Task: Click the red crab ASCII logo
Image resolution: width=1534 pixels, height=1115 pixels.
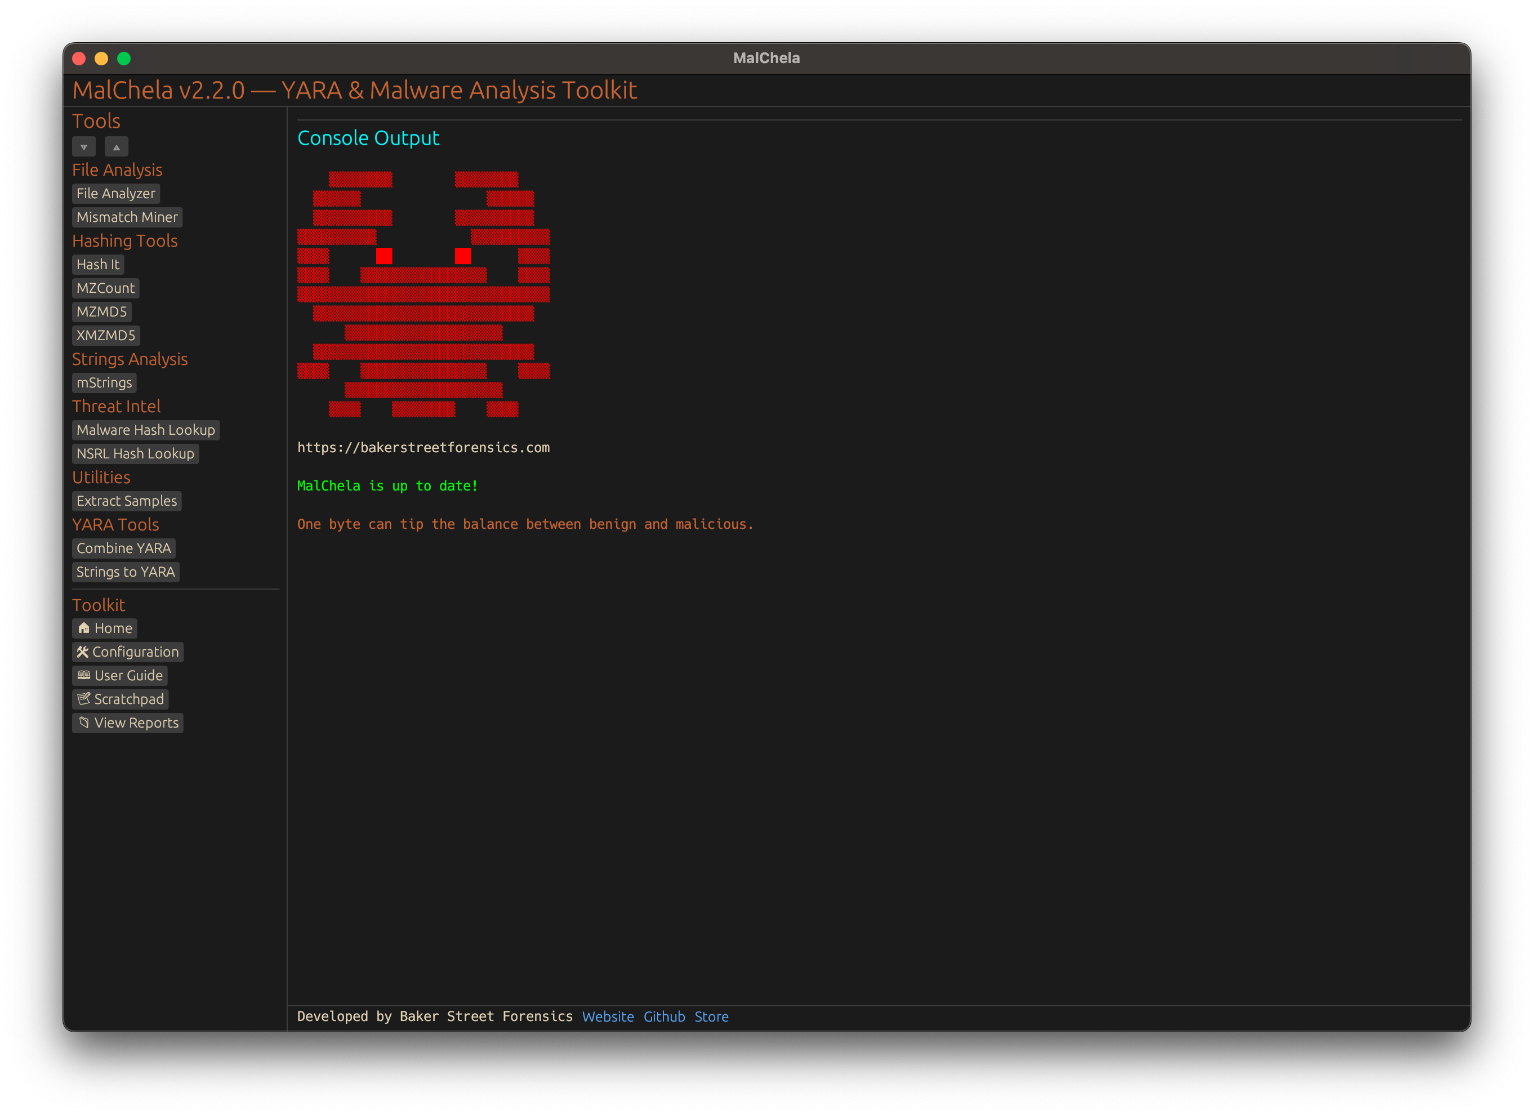Action: [x=423, y=294]
